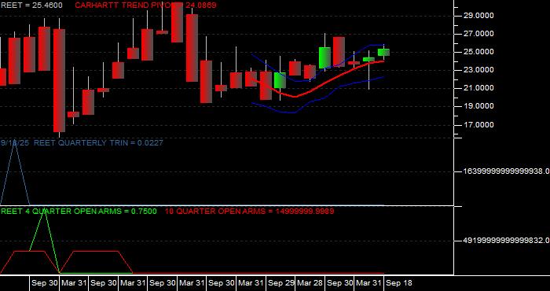The height and width of the screenshot is (291, 550).
Task: Click the 17.0000 price axis label
Action: [x=478, y=124]
